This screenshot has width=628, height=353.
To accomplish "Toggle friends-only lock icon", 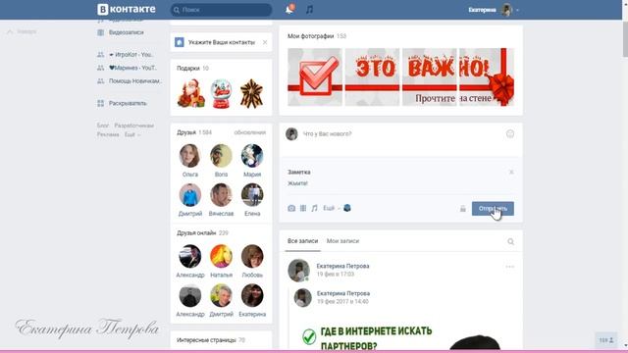I will pos(462,209).
